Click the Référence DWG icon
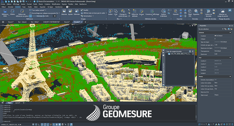 [x=5, y=11]
